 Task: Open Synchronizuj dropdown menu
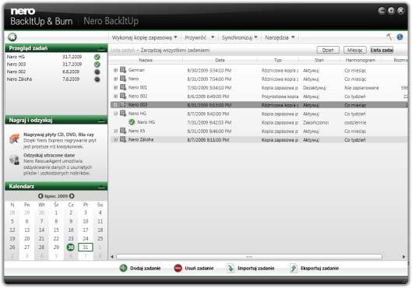click(240, 37)
